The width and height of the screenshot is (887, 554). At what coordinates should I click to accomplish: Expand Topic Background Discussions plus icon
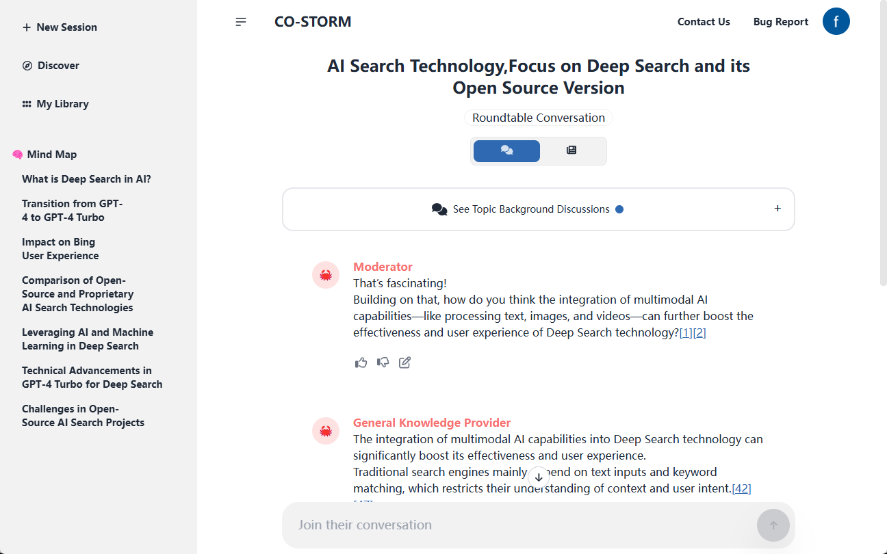pos(777,209)
